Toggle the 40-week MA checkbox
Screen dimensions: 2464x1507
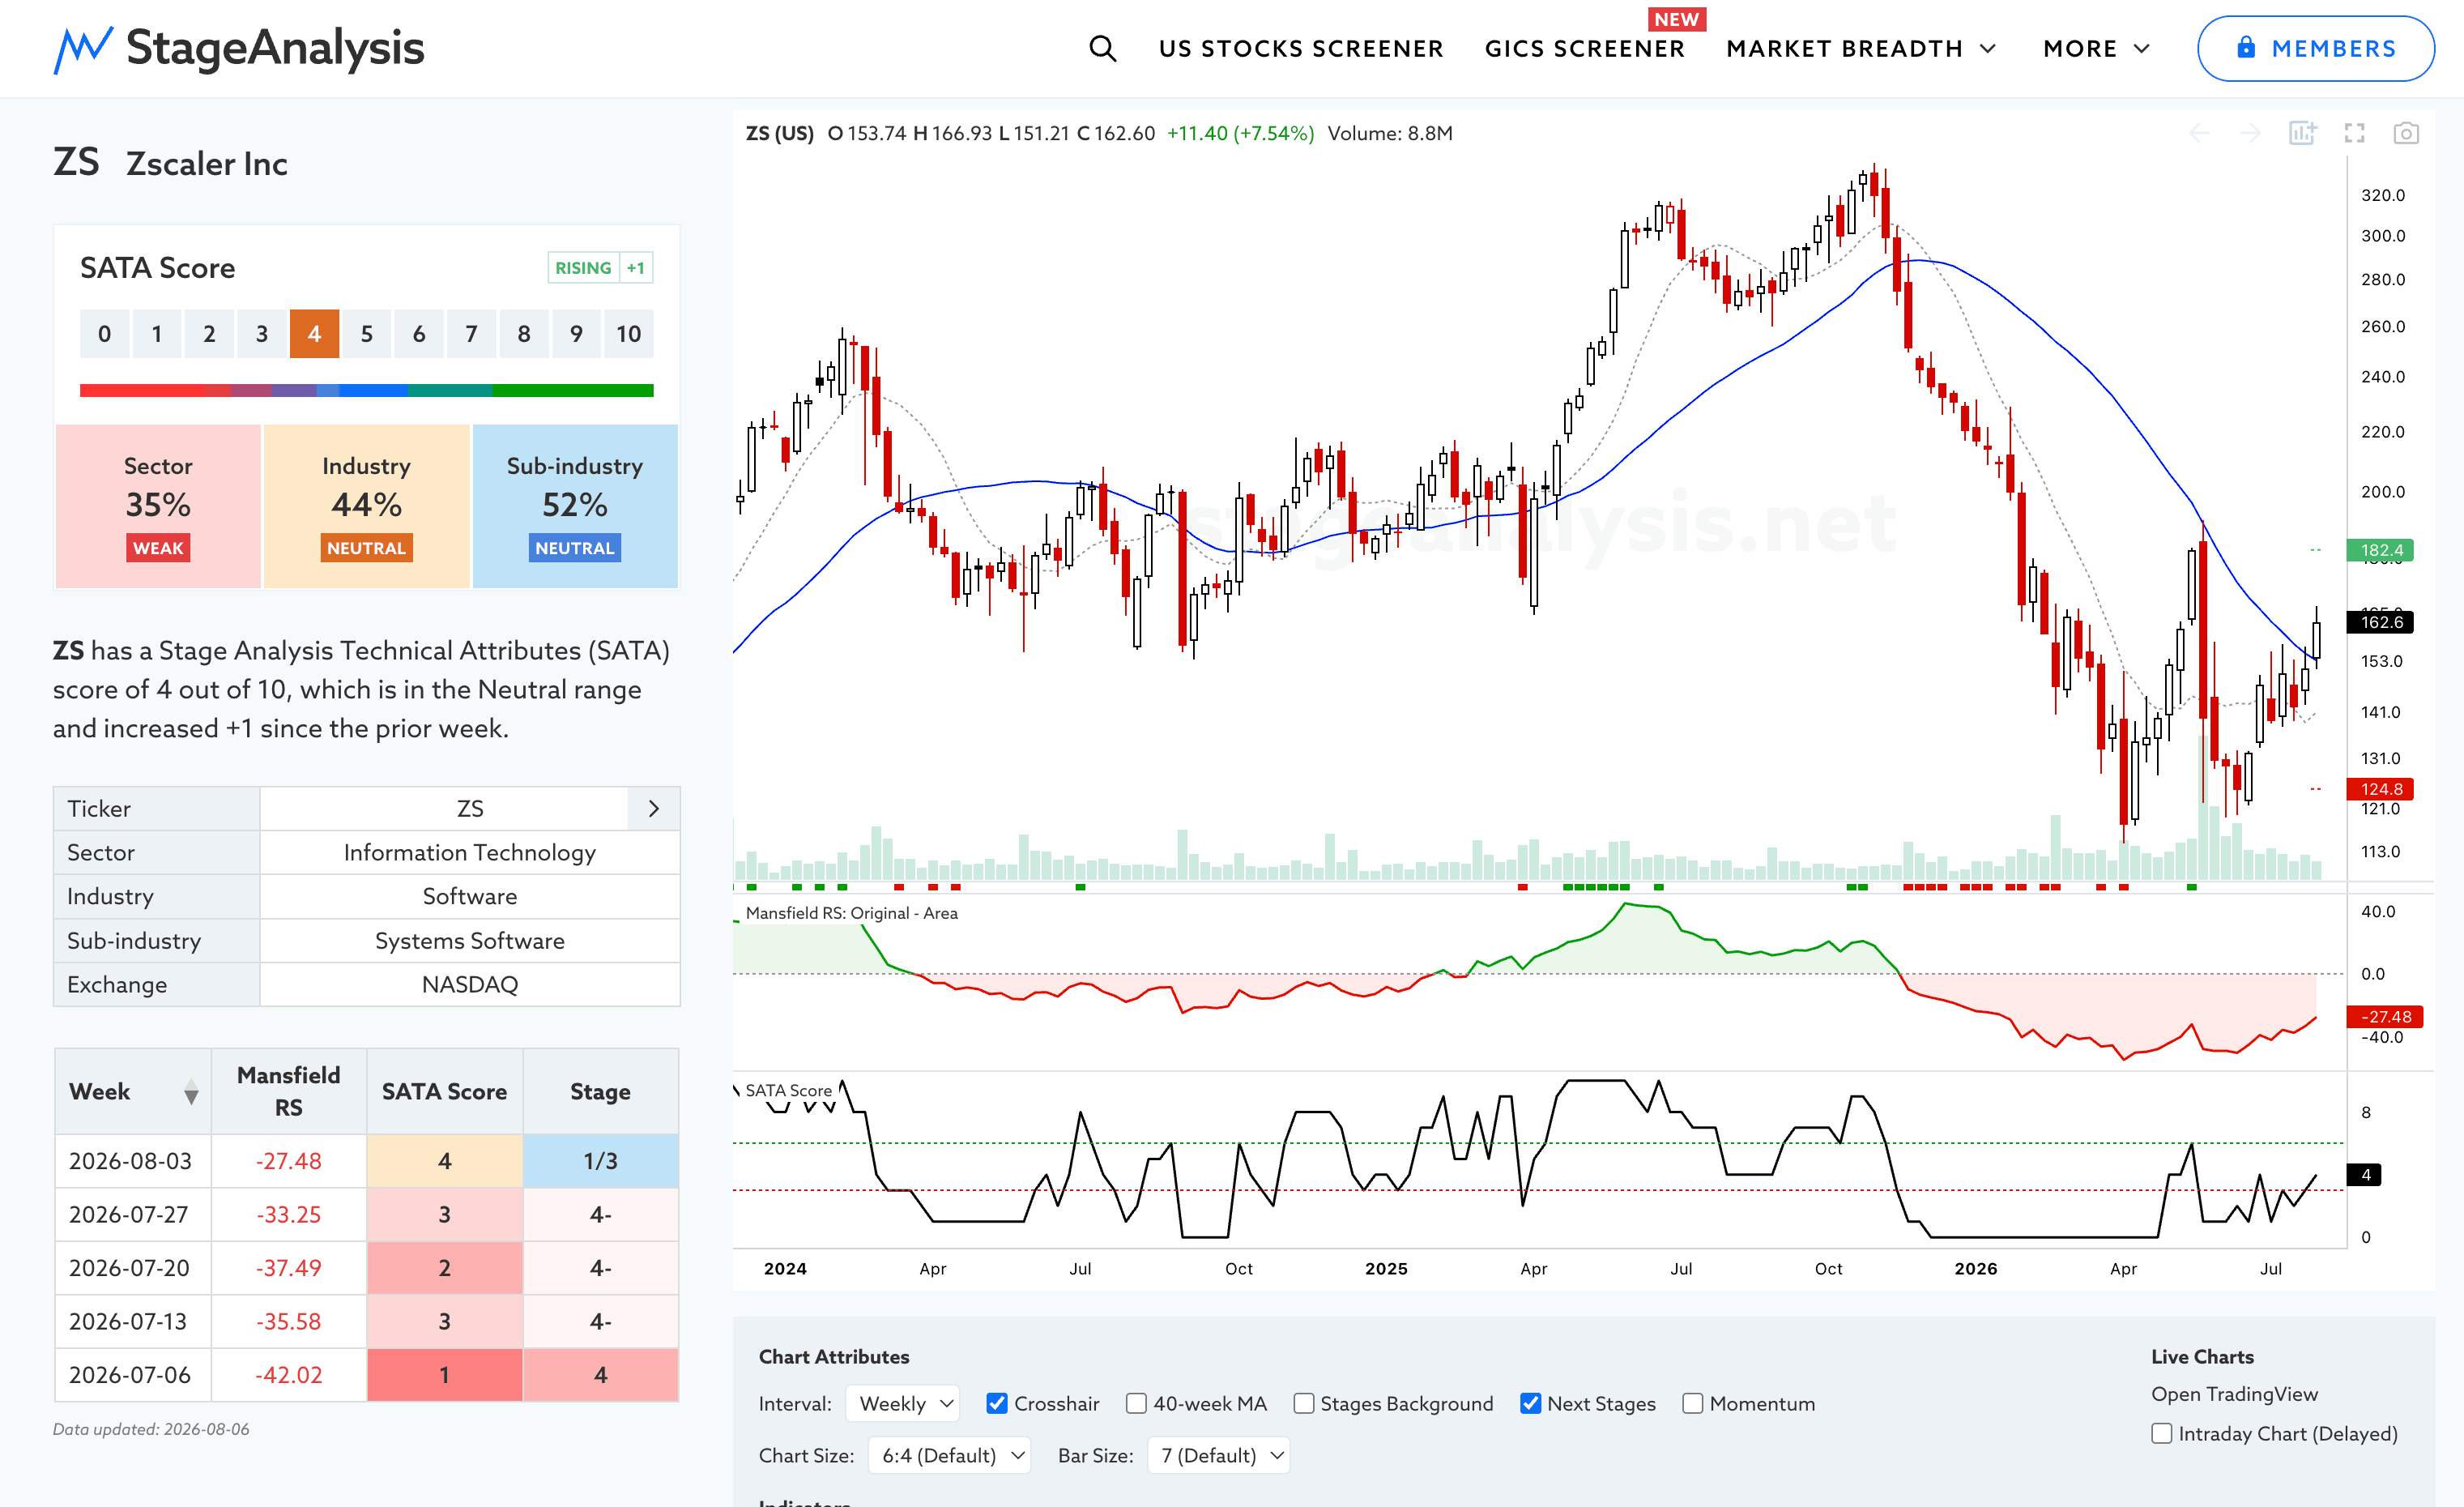coord(1136,1403)
